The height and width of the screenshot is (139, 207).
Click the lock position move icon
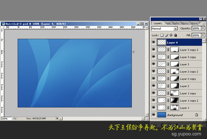click(x=171, y=35)
